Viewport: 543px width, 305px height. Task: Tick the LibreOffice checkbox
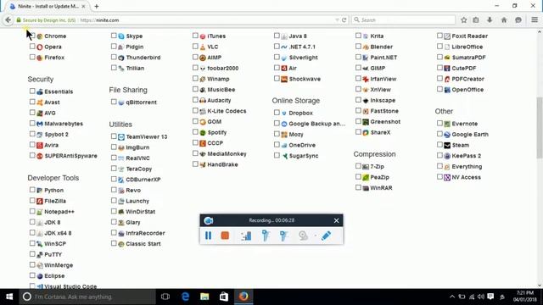pyautogui.click(x=439, y=47)
